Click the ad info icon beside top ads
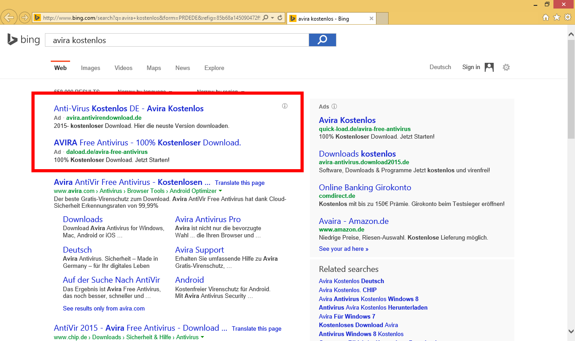Image resolution: width=575 pixels, height=341 pixels. click(x=285, y=106)
